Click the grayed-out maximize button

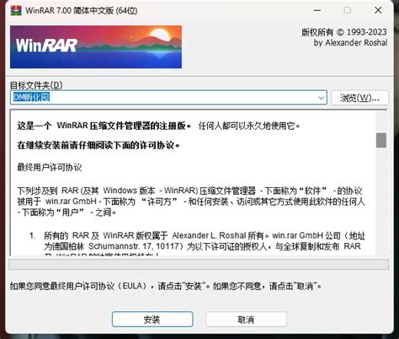(x=348, y=10)
